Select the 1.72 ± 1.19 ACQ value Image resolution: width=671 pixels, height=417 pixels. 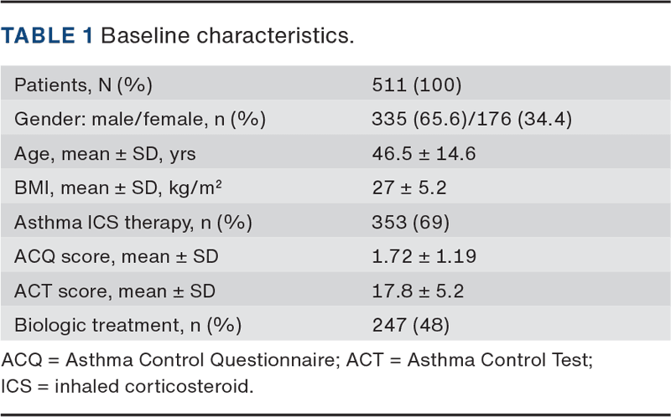point(424,256)
